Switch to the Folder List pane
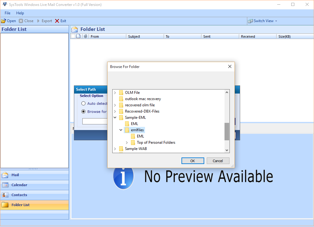 pos(34,205)
